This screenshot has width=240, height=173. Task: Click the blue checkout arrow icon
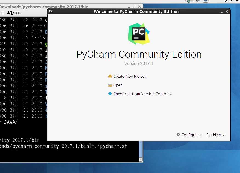pyautogui.click(x=110, y=93)
